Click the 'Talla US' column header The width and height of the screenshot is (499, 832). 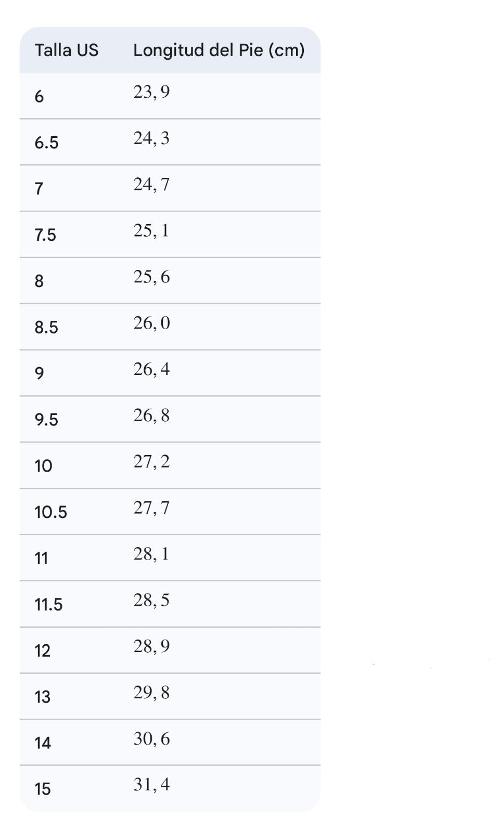click(66, 50)
